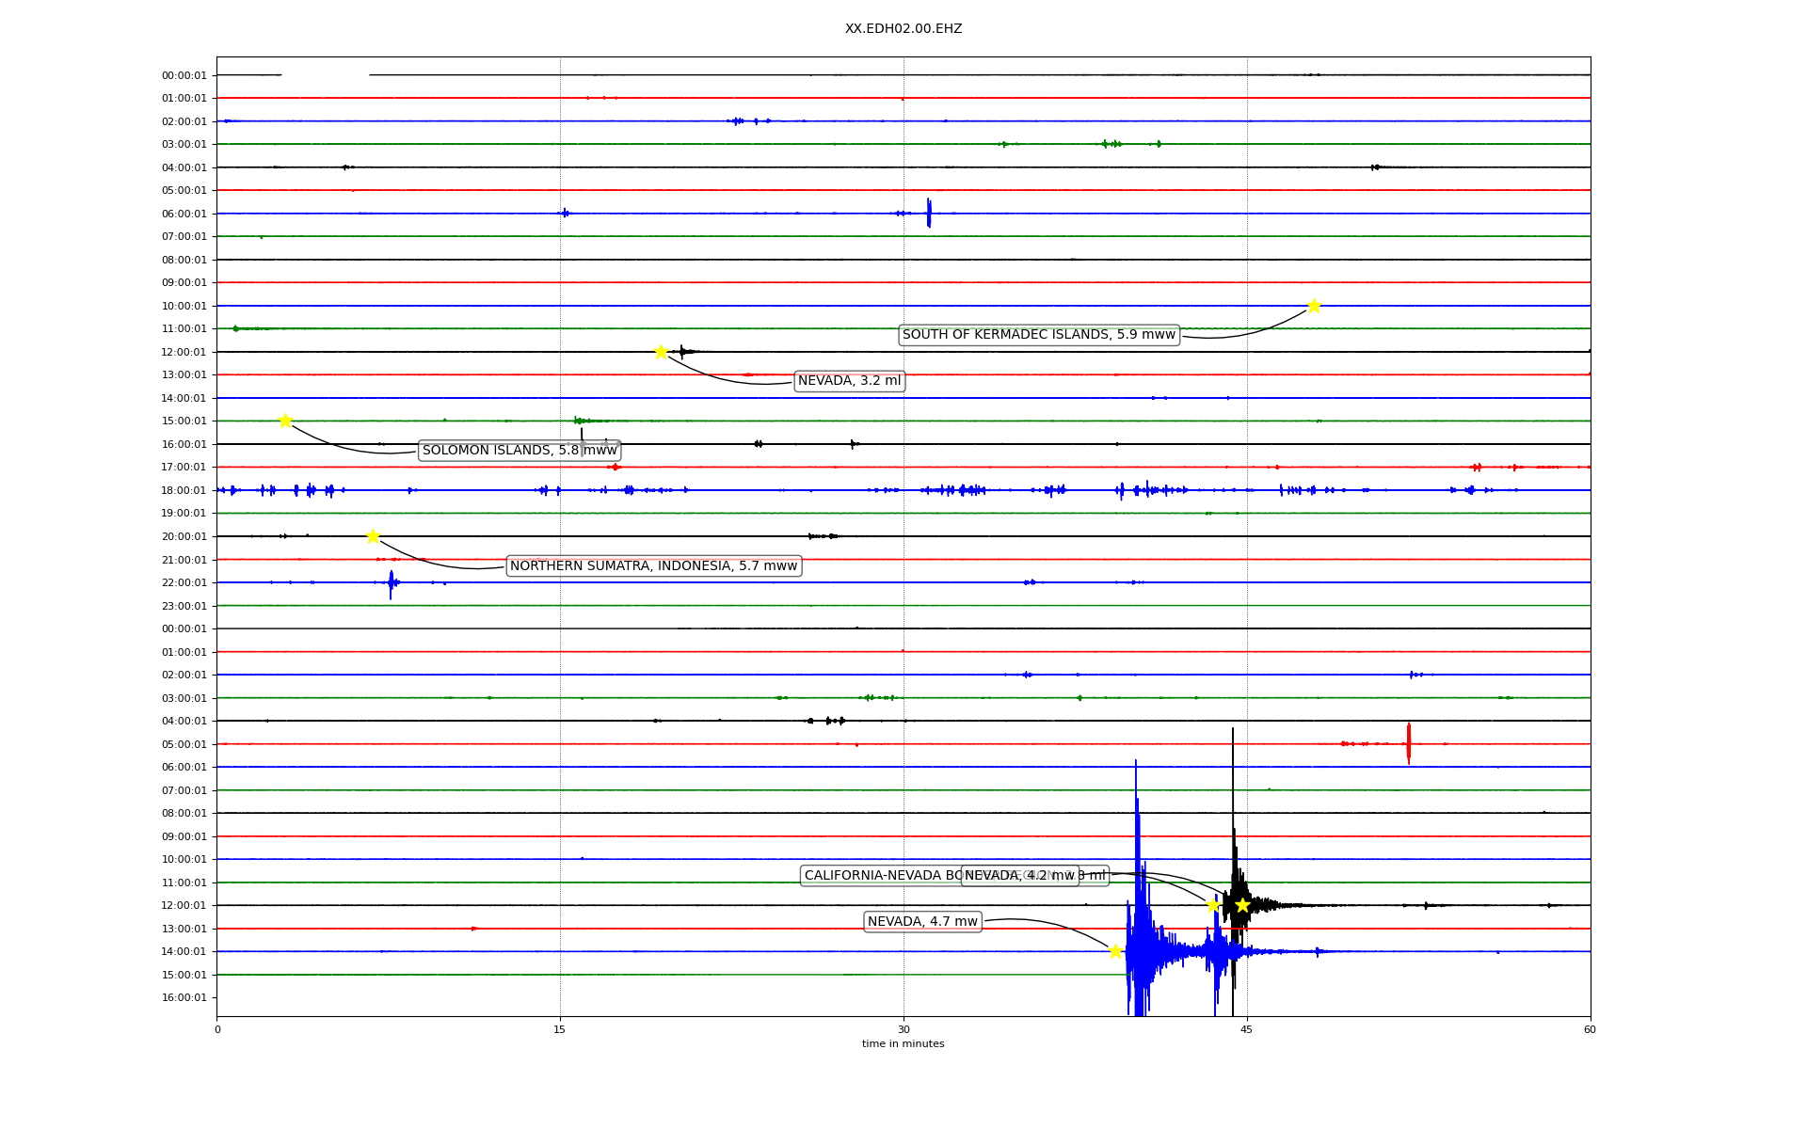Screen dimensions: 1807x1129
Task: Click the 60 tick on the time axis
Action: pyautogui.click(x=1590, y=1029)
